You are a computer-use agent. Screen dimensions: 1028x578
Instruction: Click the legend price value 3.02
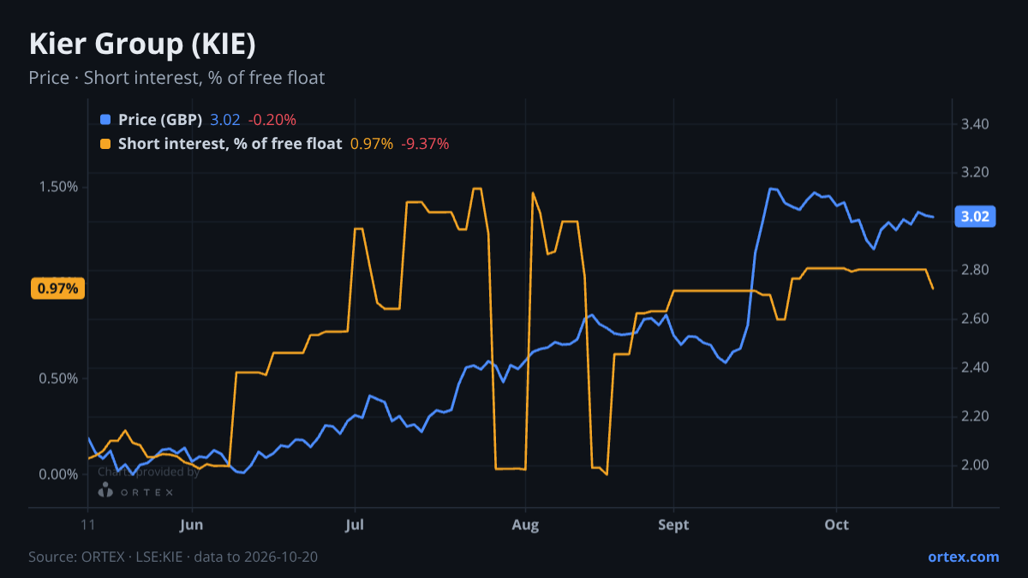pos(225,120)
